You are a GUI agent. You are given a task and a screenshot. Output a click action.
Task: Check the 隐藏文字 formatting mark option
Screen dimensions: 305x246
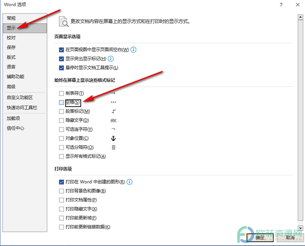[x=61, y=120]
